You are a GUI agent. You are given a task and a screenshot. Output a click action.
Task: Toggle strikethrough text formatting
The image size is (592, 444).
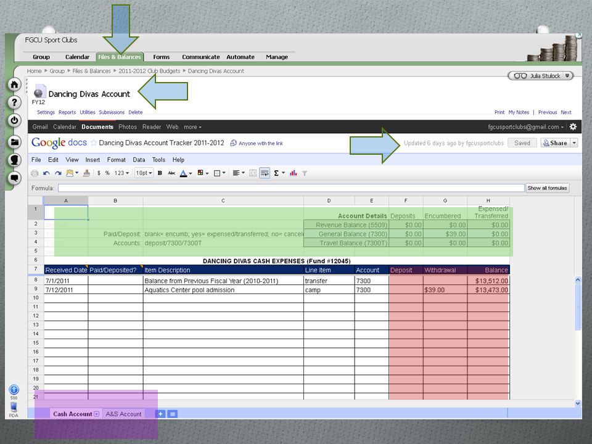point(171,173)
